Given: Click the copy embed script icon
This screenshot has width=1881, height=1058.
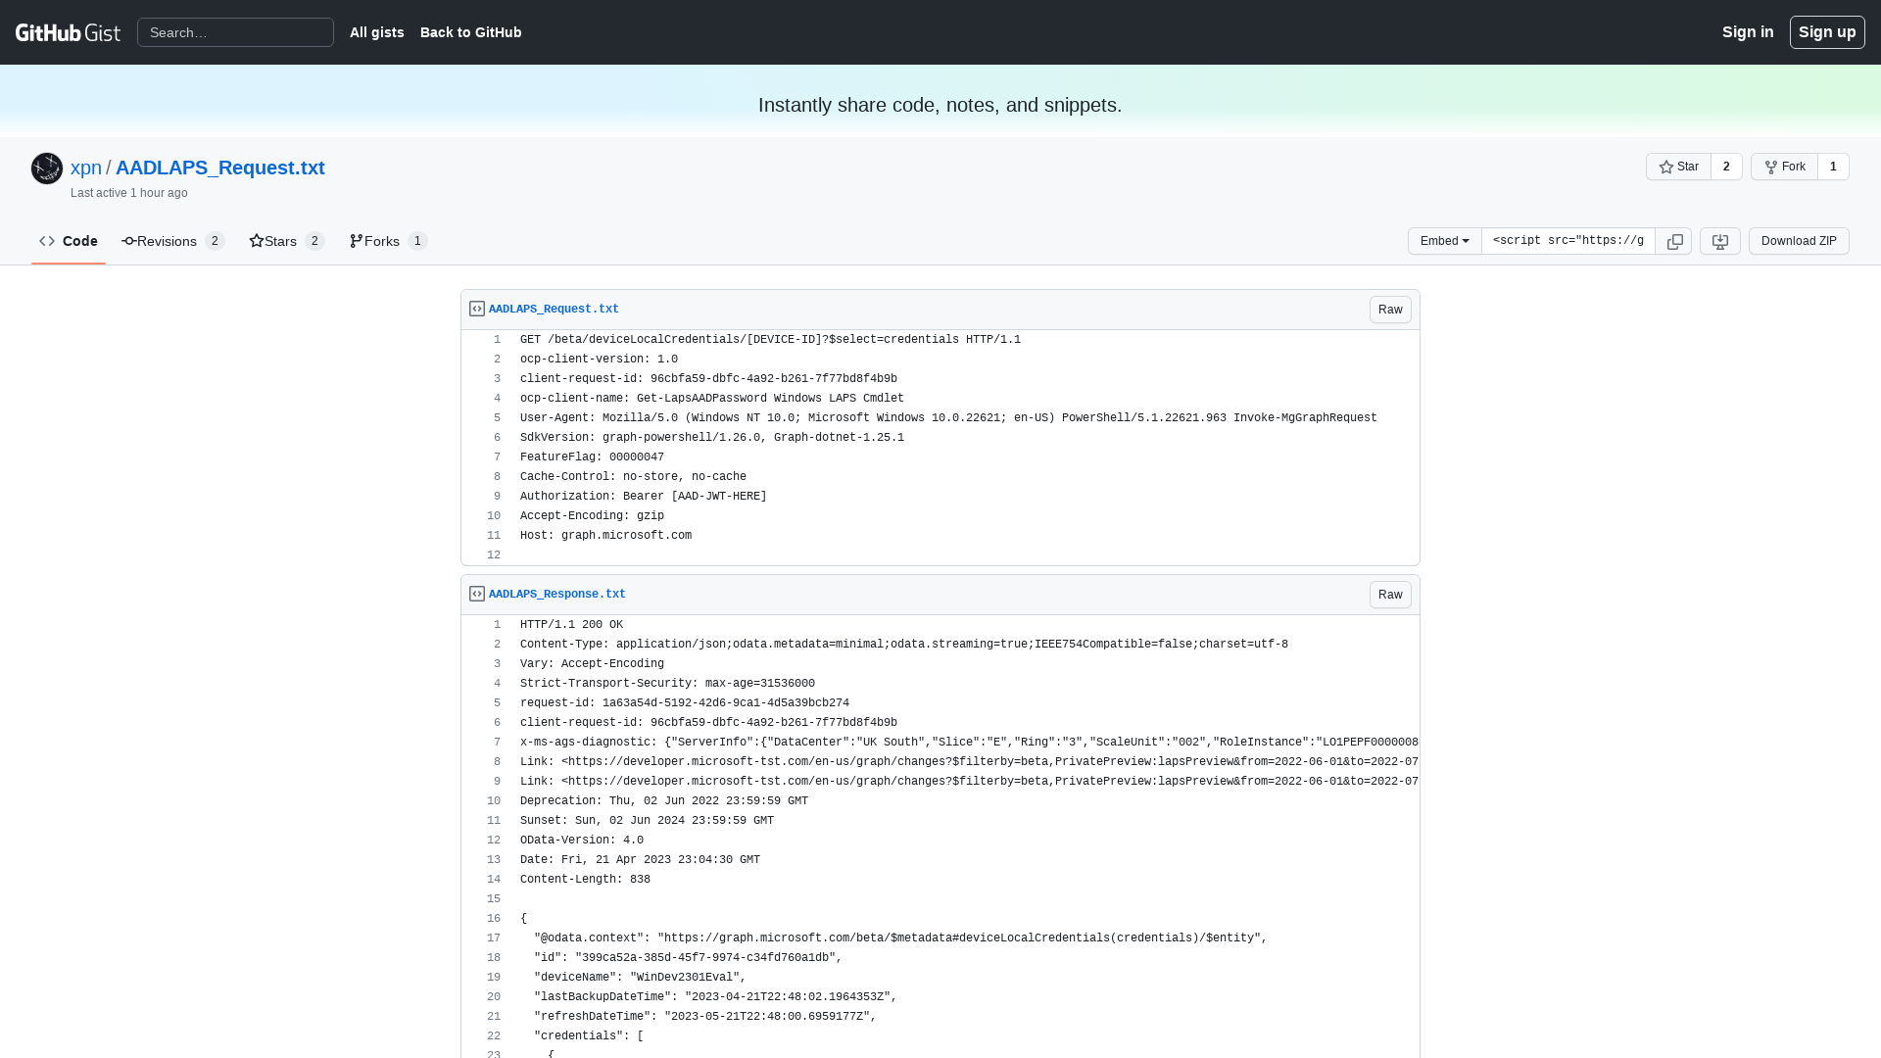Looking at the screenshot, I should point(1674,242).
